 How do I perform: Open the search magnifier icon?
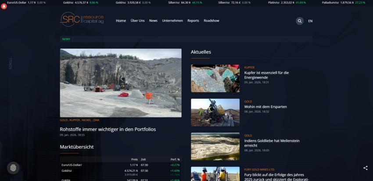click(x=299, y=21)
